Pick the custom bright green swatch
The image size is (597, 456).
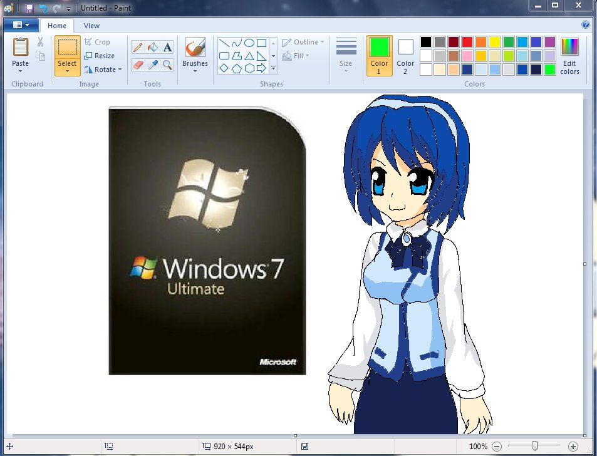[x=549, y=70]
